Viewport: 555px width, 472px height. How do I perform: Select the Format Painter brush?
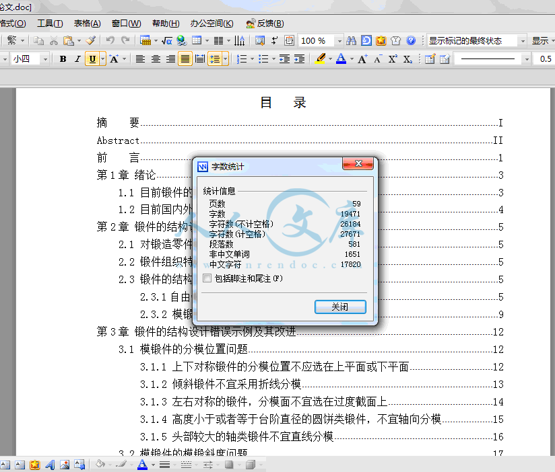(x=91, y=40)
